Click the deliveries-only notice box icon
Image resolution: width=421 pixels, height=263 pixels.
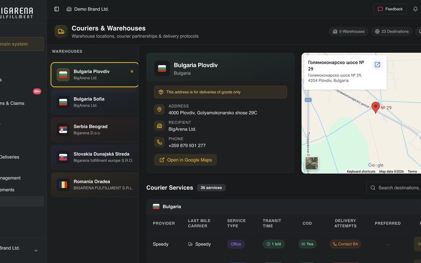click(161, 92)
